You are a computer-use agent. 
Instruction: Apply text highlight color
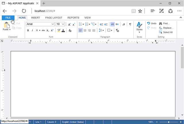[59, 30]
